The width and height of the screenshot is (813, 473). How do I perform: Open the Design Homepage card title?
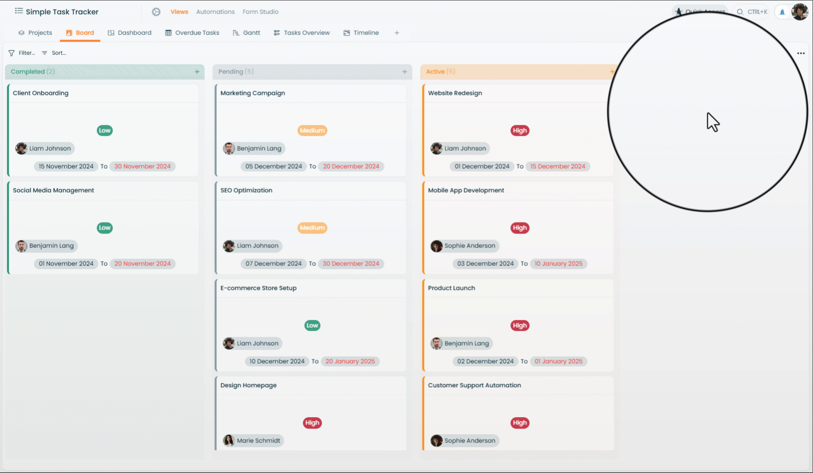coord(248,386)
